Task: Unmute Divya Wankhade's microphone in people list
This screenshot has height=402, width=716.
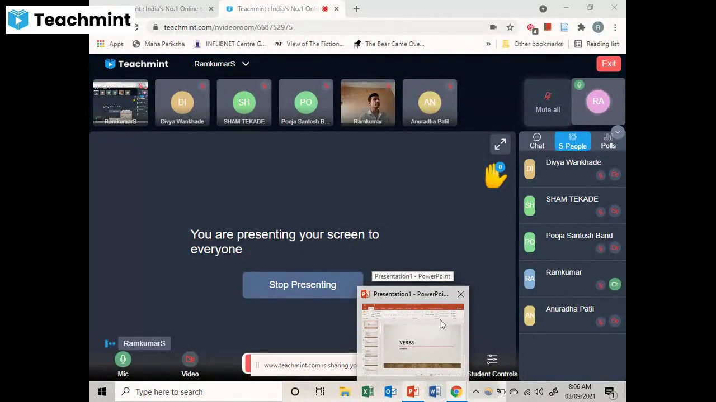Action: coord(600,175)
